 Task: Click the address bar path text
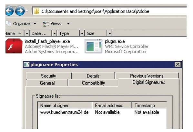[x=95, y=11]
